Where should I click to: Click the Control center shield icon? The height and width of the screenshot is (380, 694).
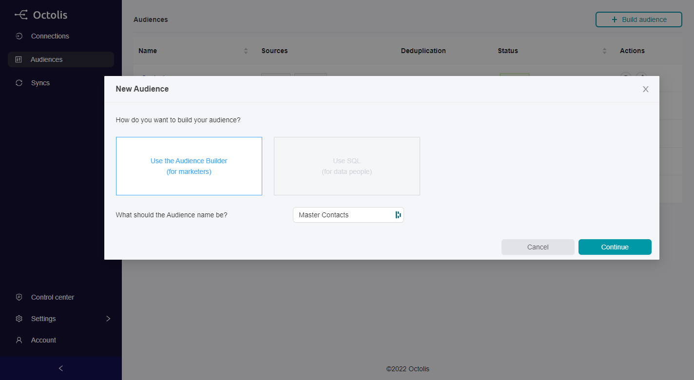19,297
